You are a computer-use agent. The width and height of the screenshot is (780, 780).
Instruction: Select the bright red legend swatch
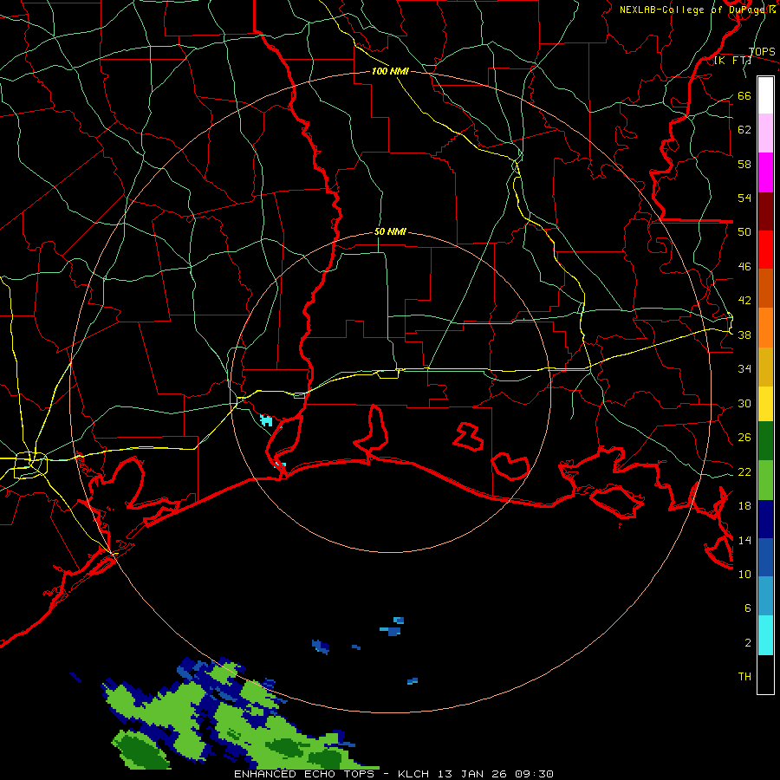(765, 250)
